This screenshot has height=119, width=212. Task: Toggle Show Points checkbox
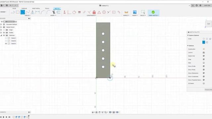pyautogui.click(x=204, y=70)
